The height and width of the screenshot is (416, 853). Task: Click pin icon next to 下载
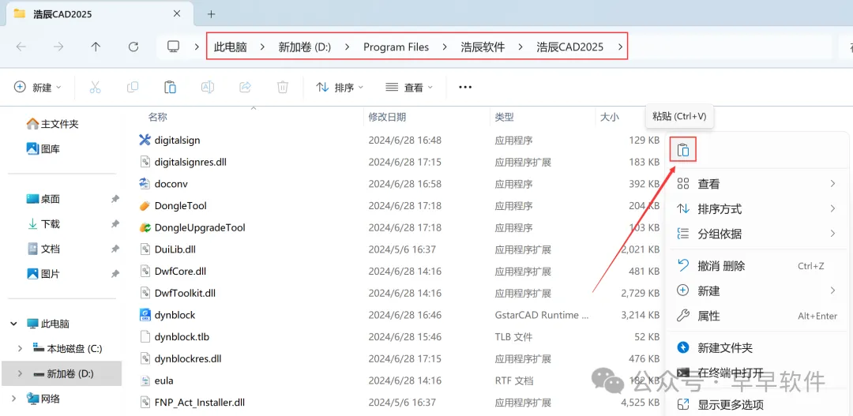pos(115,224)
